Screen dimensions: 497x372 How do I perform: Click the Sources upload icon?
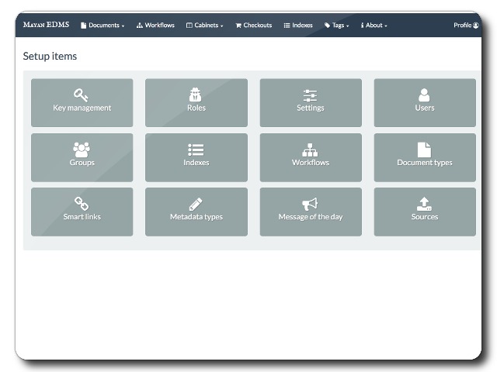pos(424,204)
